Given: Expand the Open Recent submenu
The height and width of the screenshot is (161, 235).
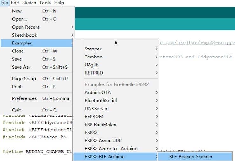Looking at the screenshot, I should 37,27.
